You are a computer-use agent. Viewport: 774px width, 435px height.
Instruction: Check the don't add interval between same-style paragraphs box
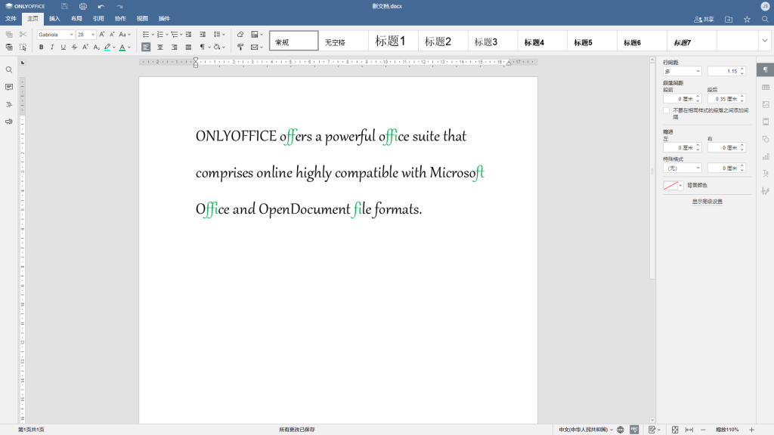click(x=667, y=110)
